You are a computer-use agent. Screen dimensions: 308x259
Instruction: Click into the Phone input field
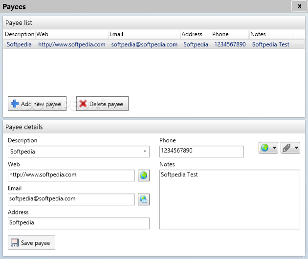[201, 151]
